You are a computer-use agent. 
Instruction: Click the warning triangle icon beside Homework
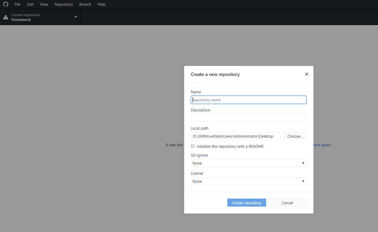[5, 17]
